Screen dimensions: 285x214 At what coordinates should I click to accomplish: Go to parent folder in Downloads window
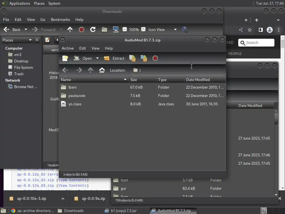tap(70, 30)
